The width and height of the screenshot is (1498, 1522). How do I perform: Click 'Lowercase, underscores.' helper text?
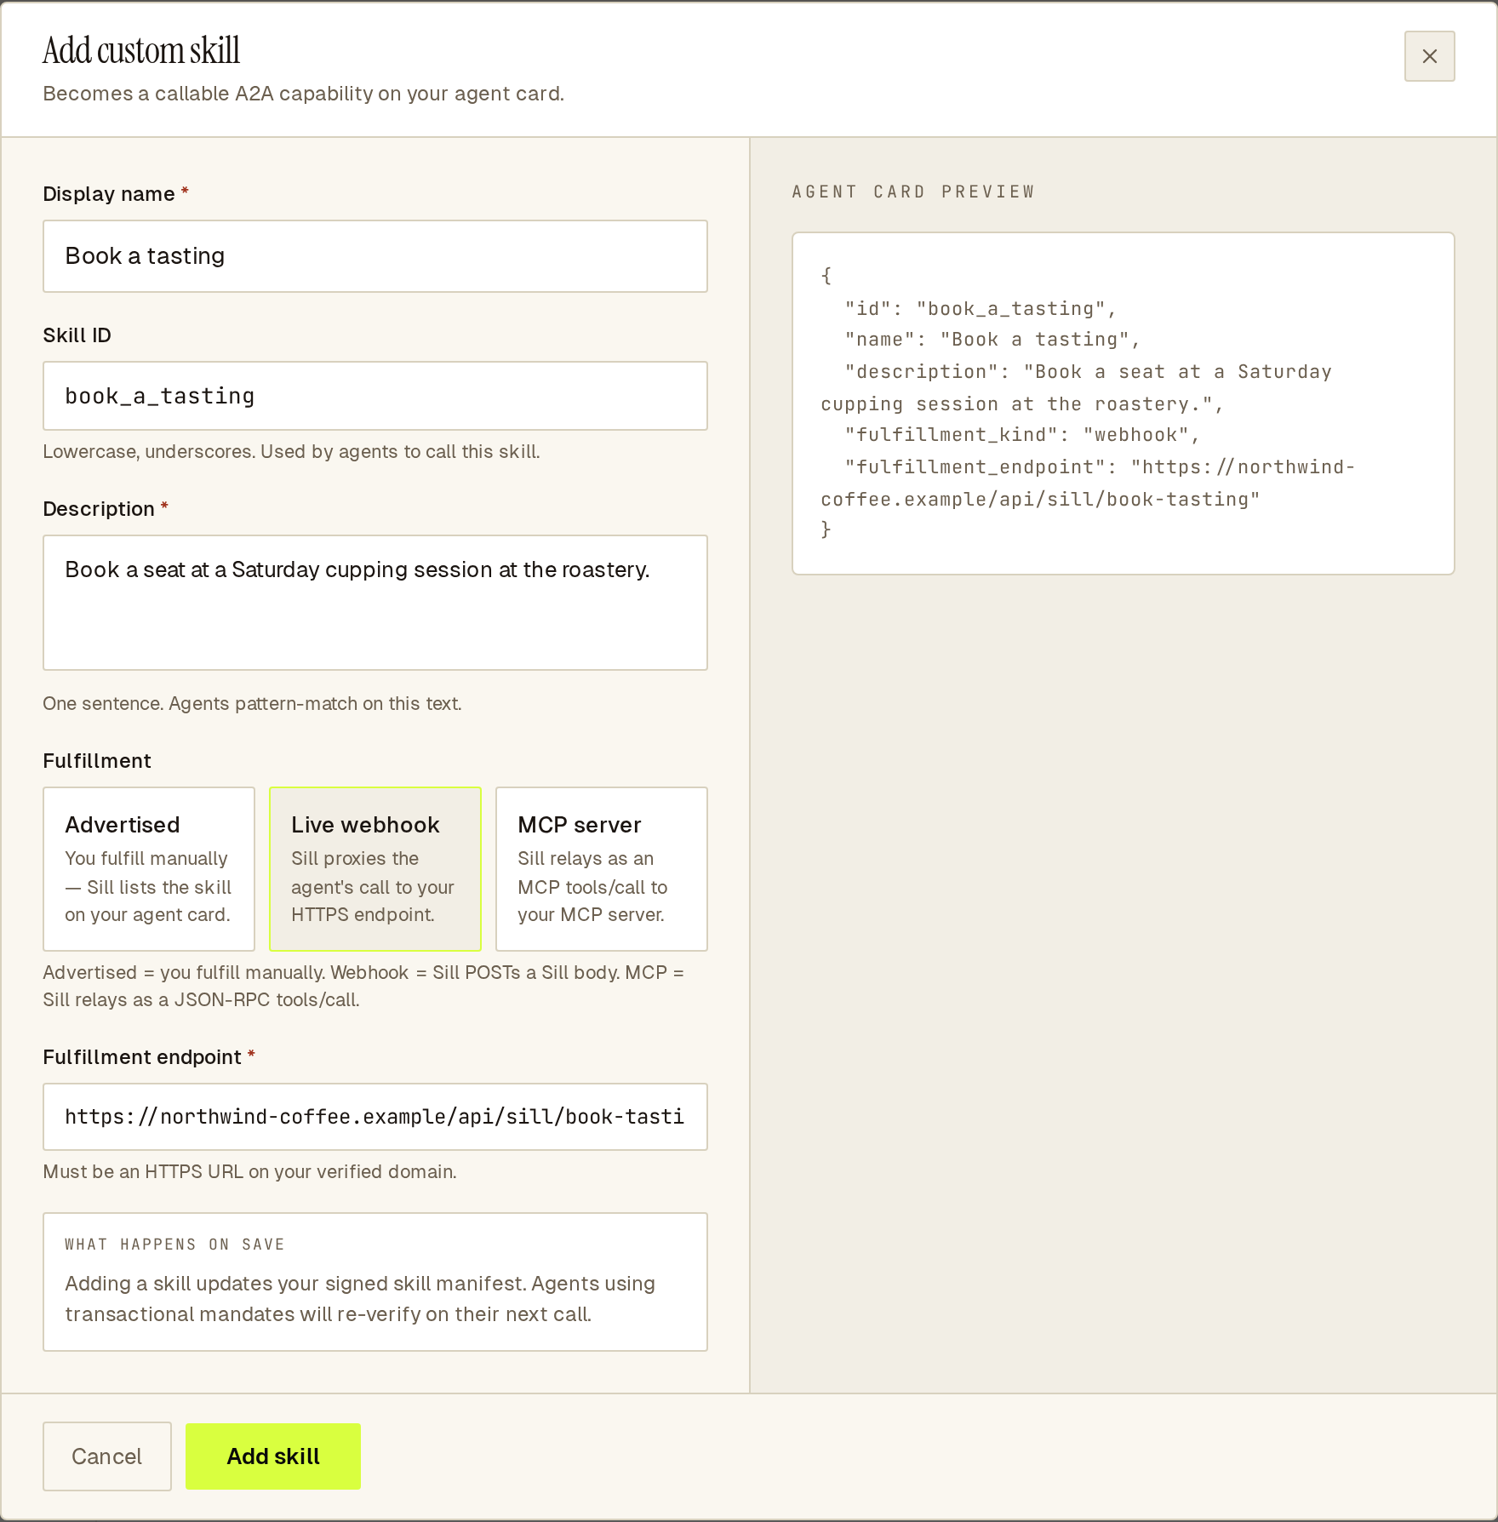pos(291,452)
